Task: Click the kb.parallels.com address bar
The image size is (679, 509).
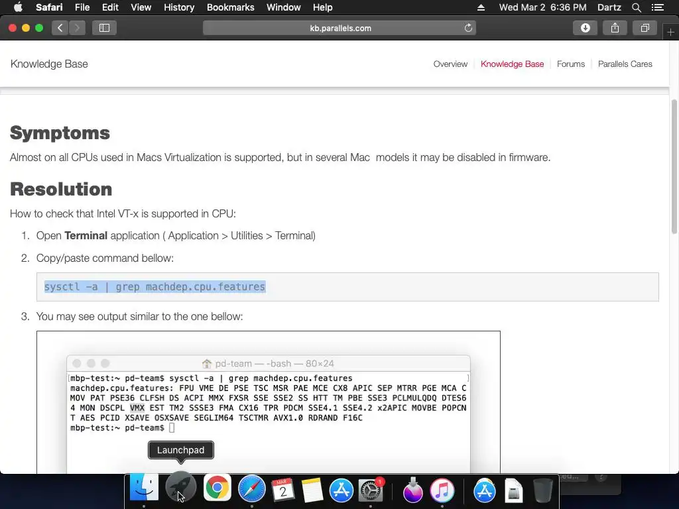Action: [x=339, y=28]
